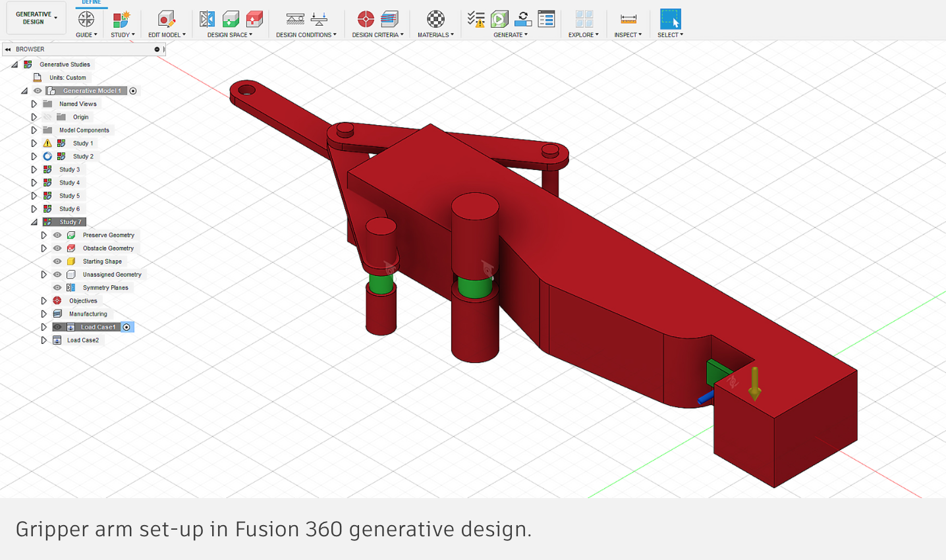Select Load Case2 in the browser

click(x=83, y=341)
